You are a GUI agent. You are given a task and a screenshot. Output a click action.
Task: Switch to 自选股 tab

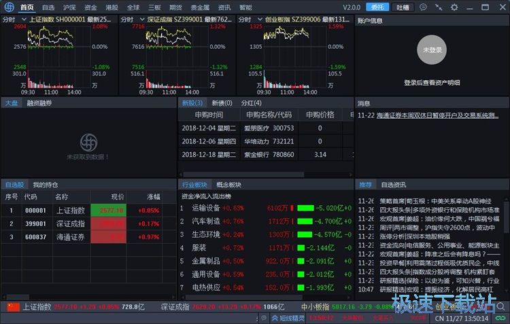[15, 185]
